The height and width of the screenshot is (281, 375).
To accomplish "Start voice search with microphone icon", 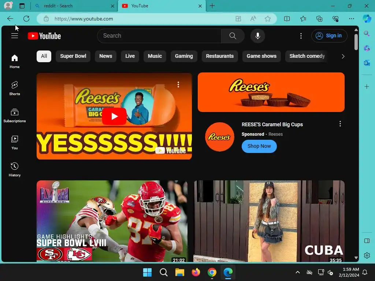I will click(x=257, y=36).
